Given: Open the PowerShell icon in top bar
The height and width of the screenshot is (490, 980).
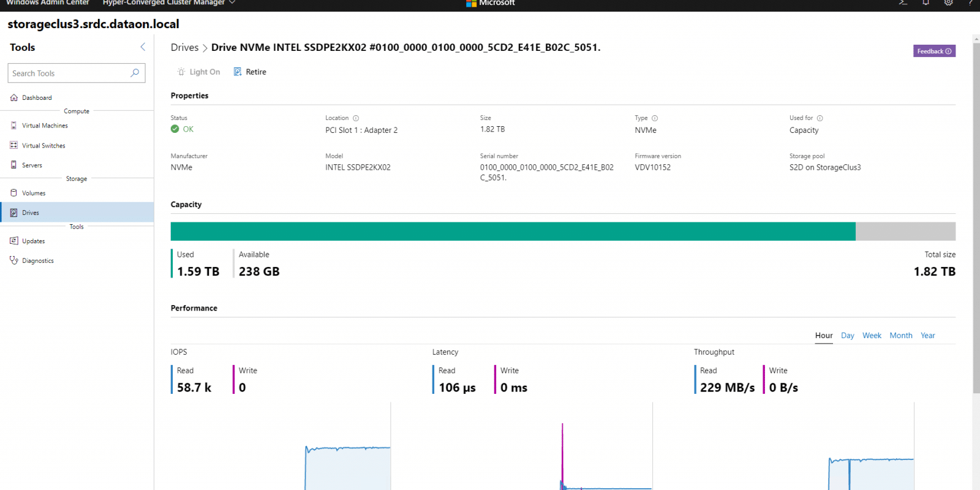Looking at the screenshot, I should [903, 2].
